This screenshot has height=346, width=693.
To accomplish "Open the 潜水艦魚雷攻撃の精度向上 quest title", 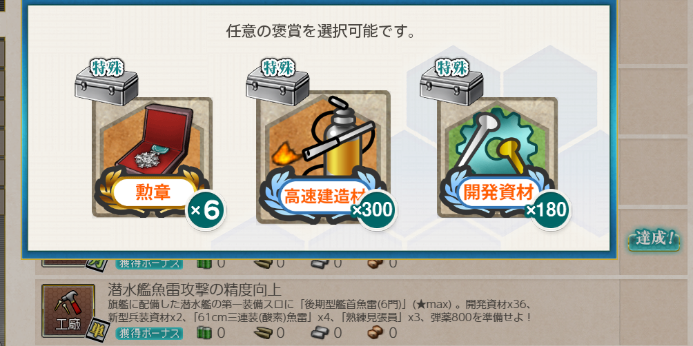I will (x=194, y=290).
